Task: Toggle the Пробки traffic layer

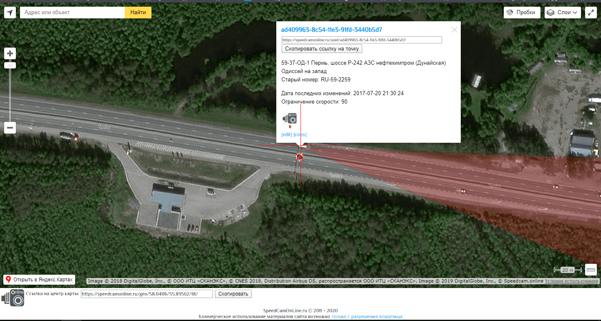Action: pos(522,13)
